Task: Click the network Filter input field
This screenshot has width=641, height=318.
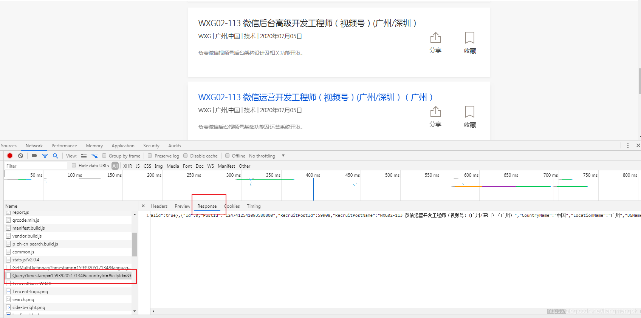Action: coord(36,166)
